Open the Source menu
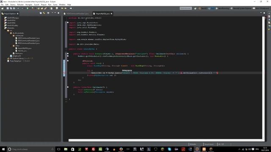Screen dimensions: 271x152 click(13, 5)
